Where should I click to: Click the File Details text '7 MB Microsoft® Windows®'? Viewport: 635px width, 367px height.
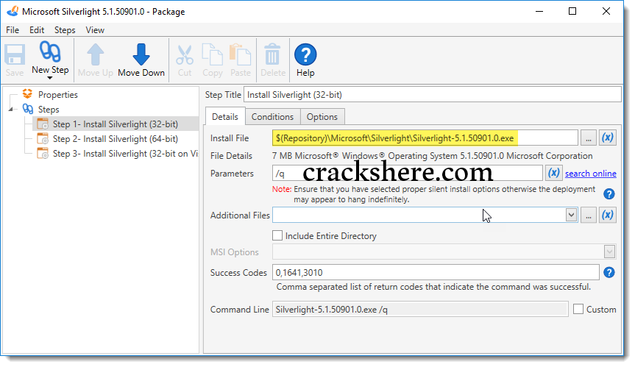[328, 156]
